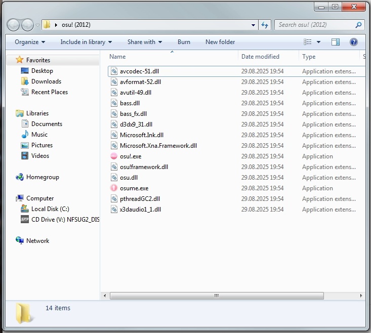The height and width of the screenshot is (333, 371).
Task: Click the Recent Places icon
Action: [25, 92]
